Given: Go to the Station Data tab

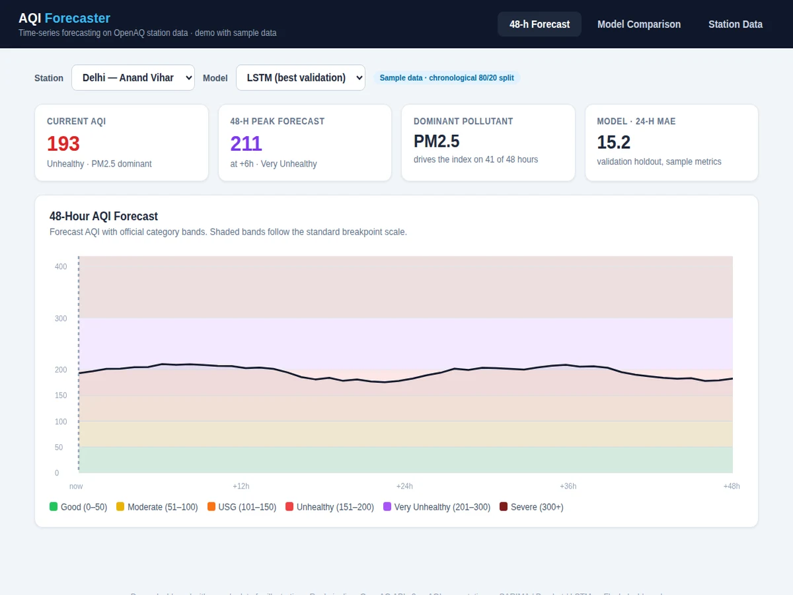Looking at the screenshot, I should pos(736,24).
